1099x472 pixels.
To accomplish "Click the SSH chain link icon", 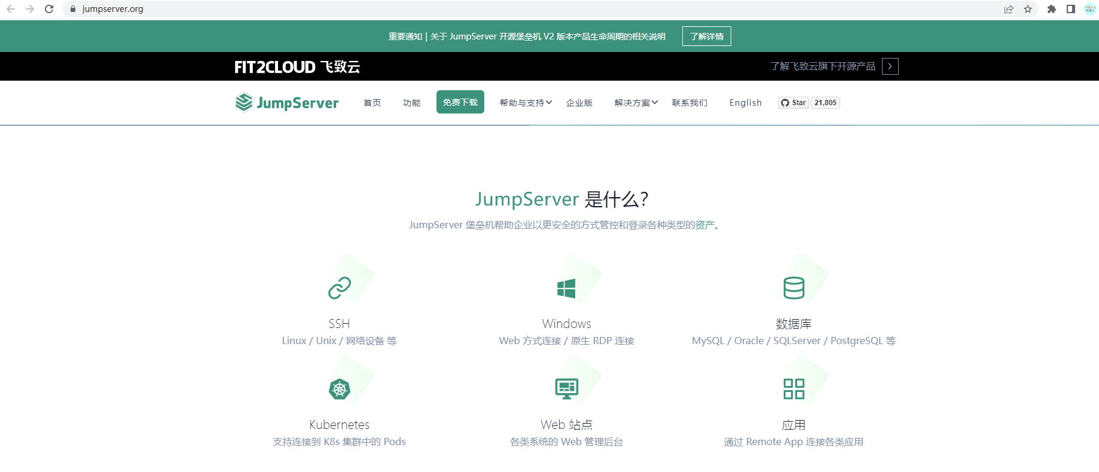I will pyautogui.click(x=340, y=287).
